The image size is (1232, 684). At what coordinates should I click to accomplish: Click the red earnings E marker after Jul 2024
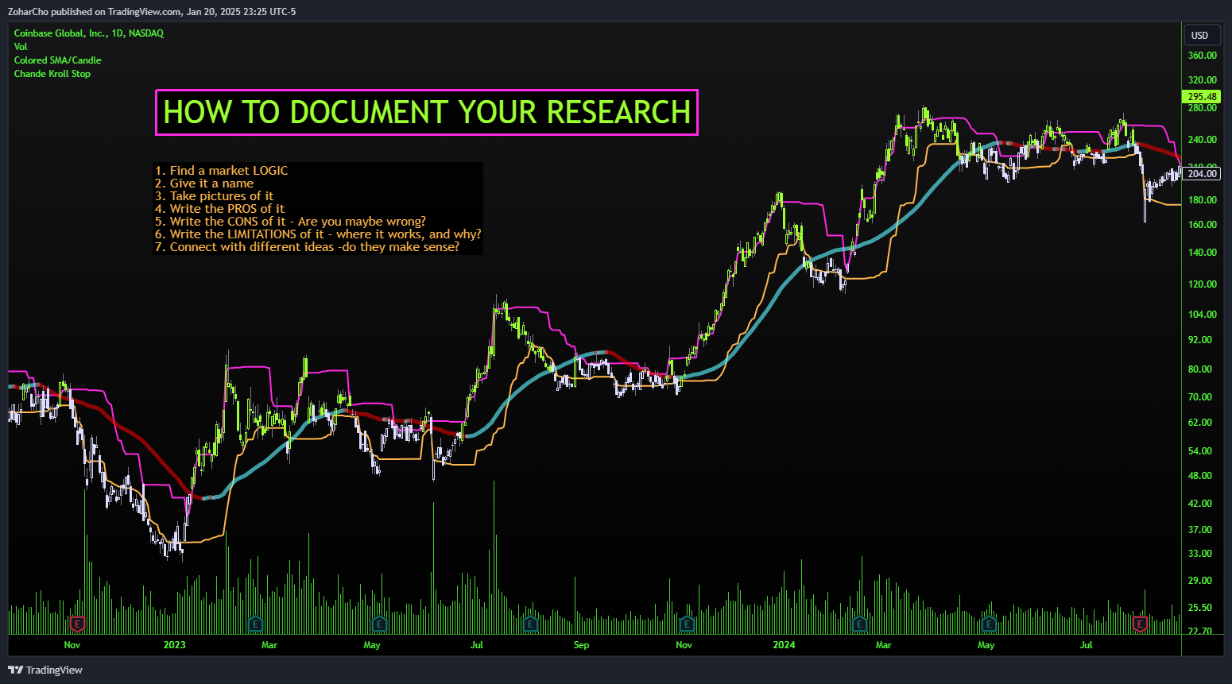(1140, 624)
